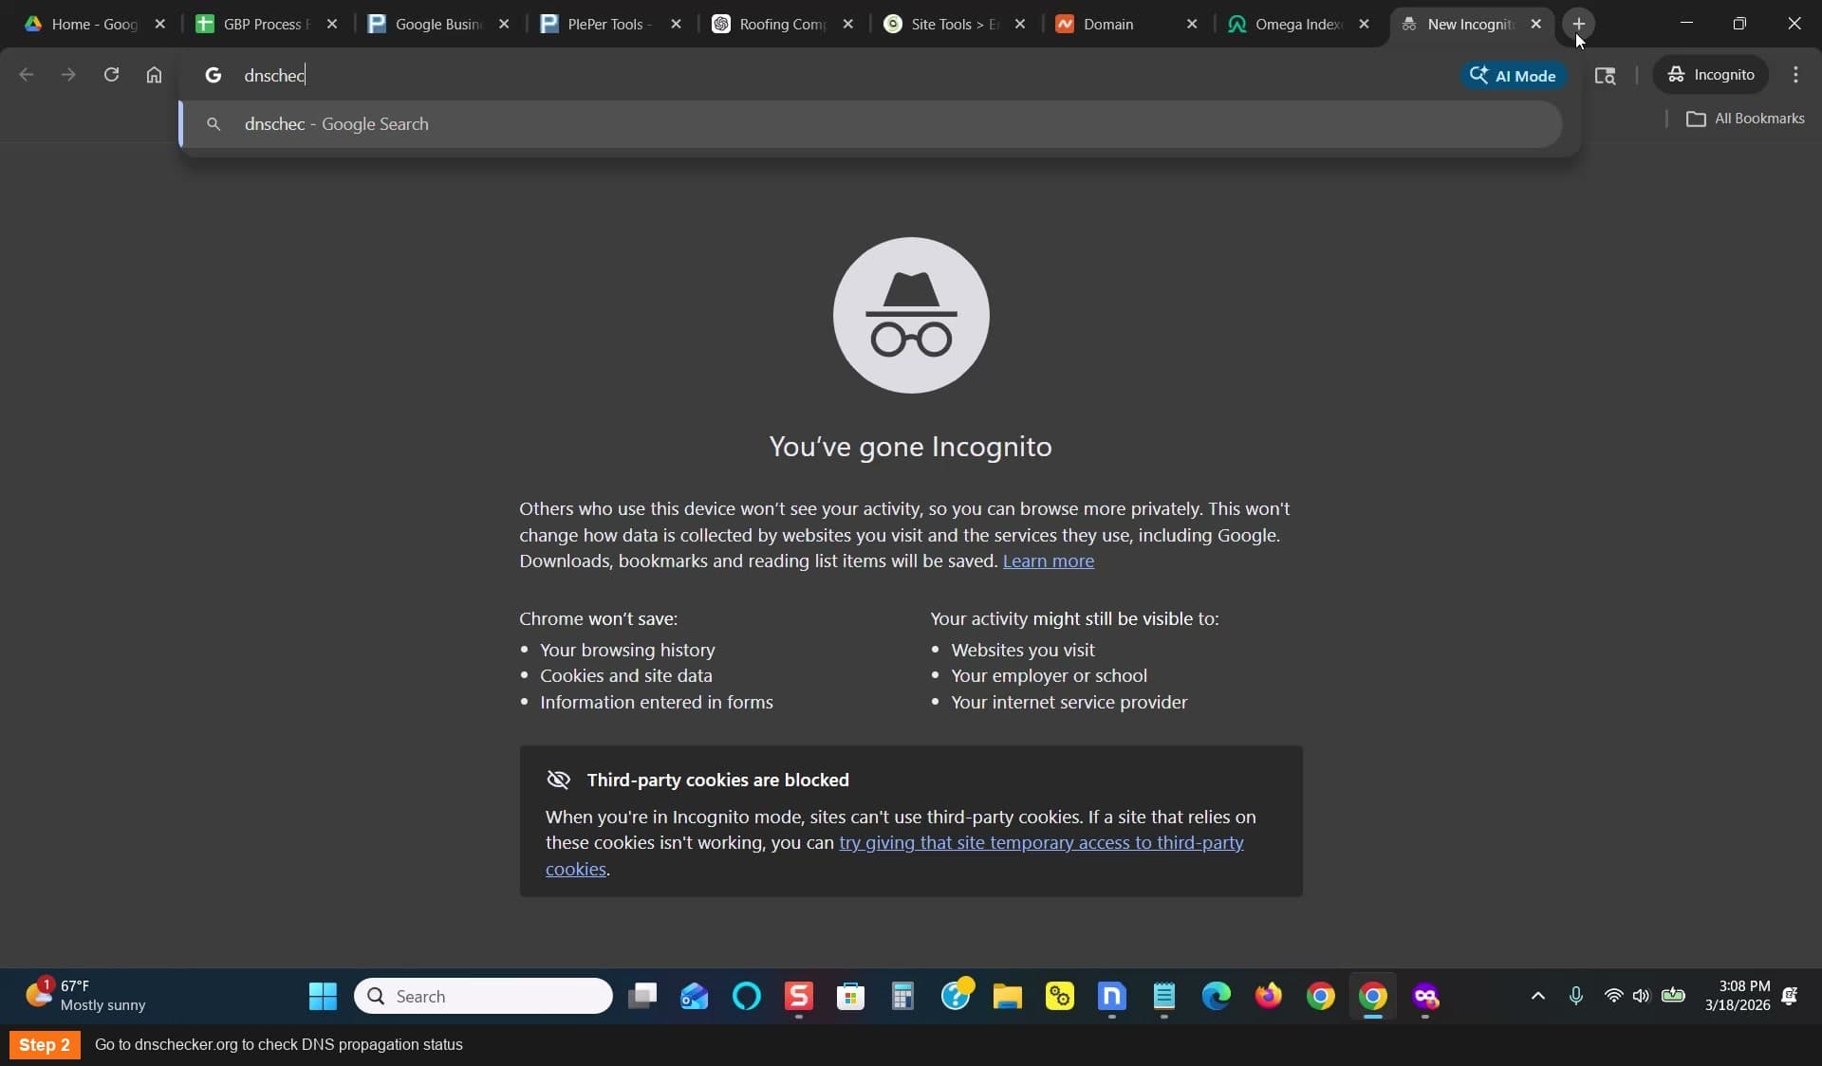Open the Home page icon
The height and width of the screenshot is (1066, 1822).
click(154, 75)
